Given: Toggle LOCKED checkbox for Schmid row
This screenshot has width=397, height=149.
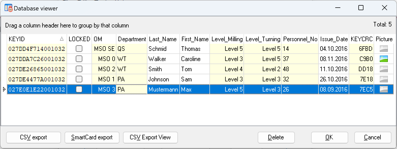Looking at the screenshot, I should [79, 49].
